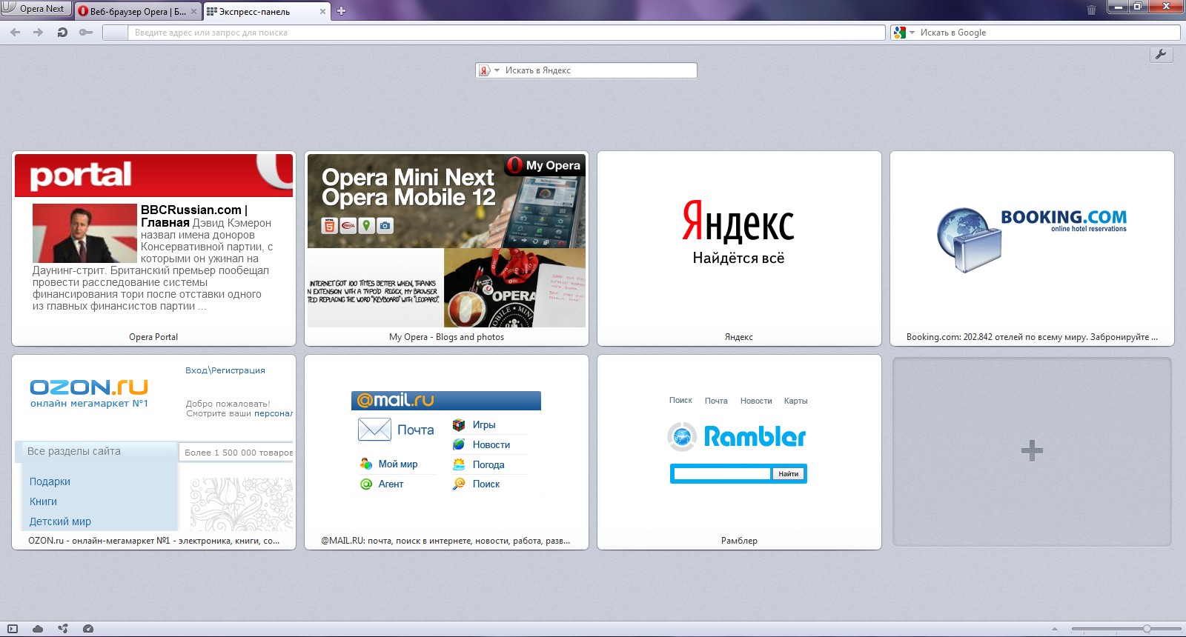The width and height of the screenshot is (1186, 637).
Task: Reload the page with reload icon
Action: point(62,33)
